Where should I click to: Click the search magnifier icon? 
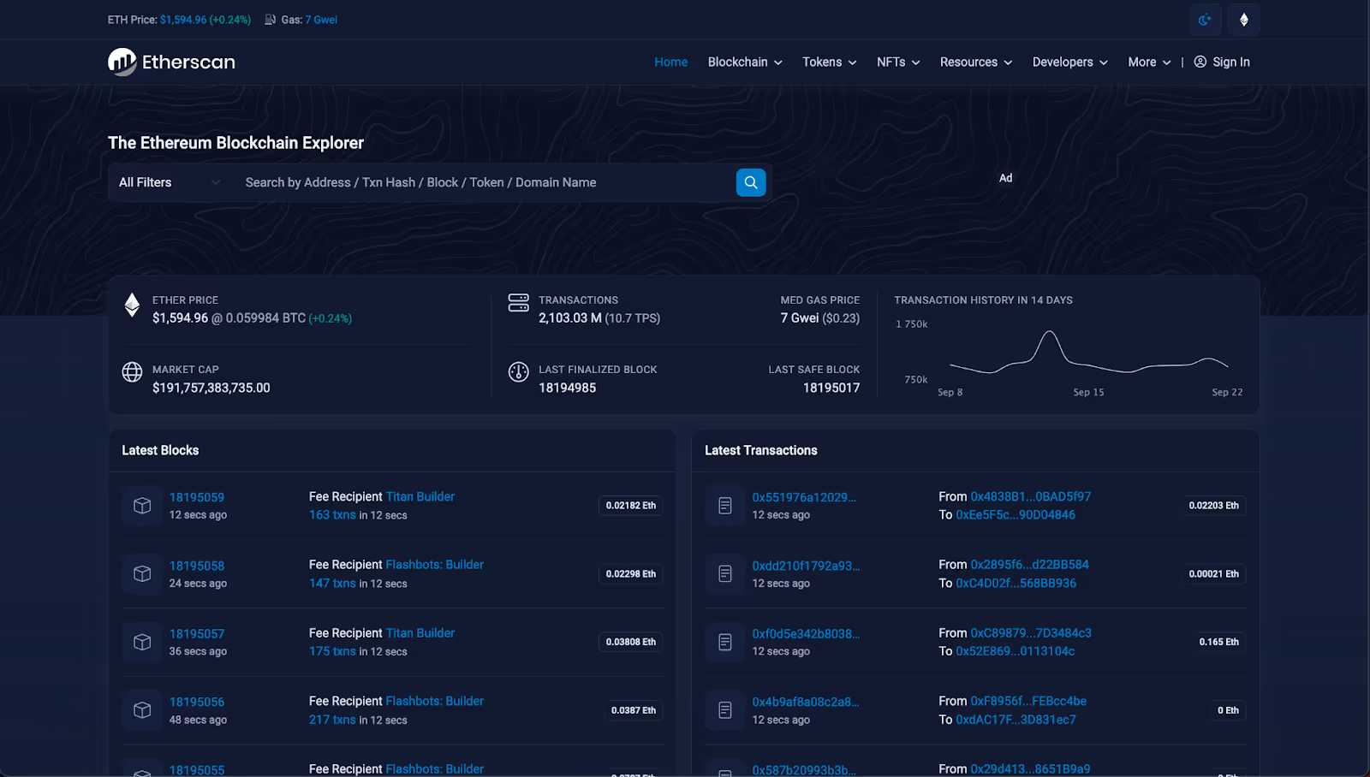coord(750,182)
